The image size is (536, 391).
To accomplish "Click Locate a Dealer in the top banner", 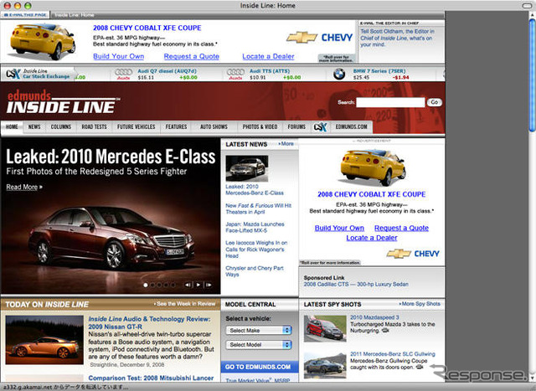I will pyautogui.click(x=268, y=56).
